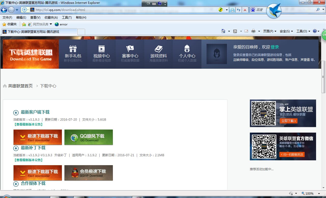
Task: Click the compatibility view page icon
Action: click(x=233, y=10)
